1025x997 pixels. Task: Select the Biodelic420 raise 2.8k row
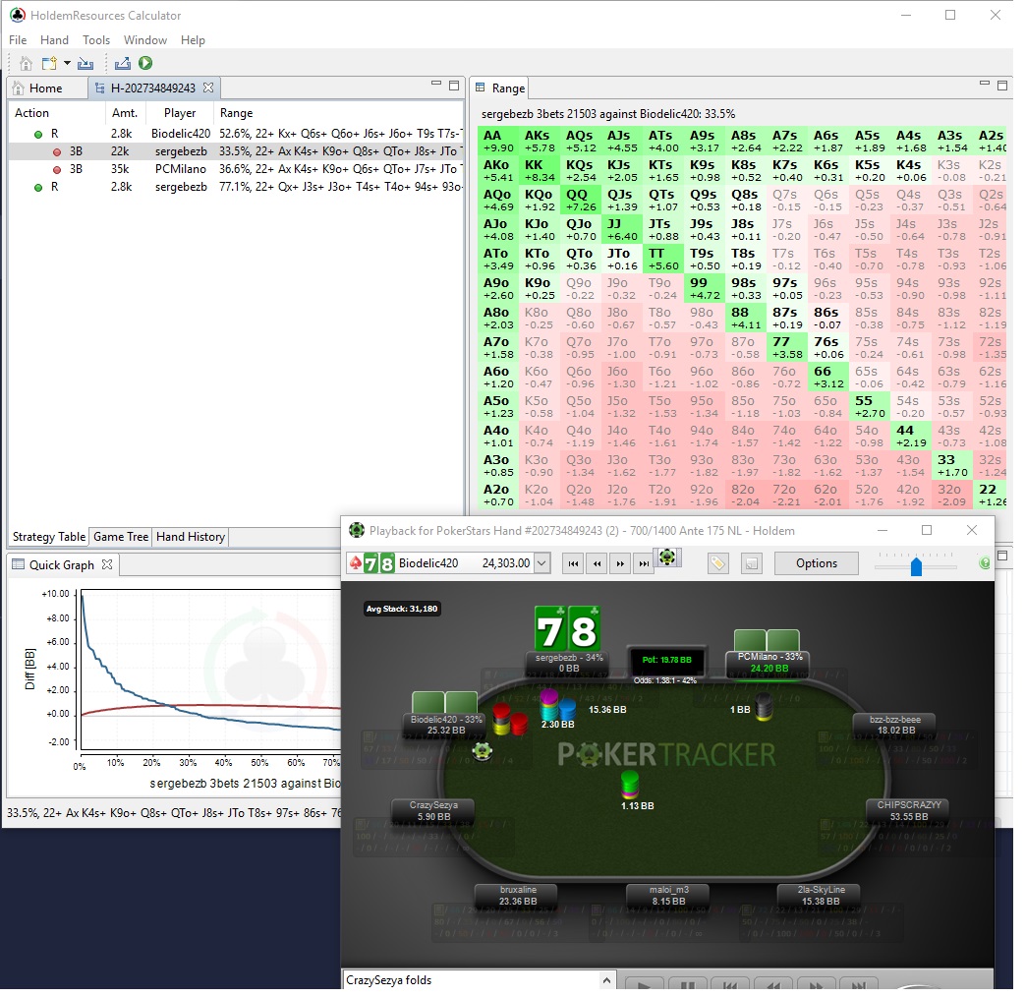(237, 134)
